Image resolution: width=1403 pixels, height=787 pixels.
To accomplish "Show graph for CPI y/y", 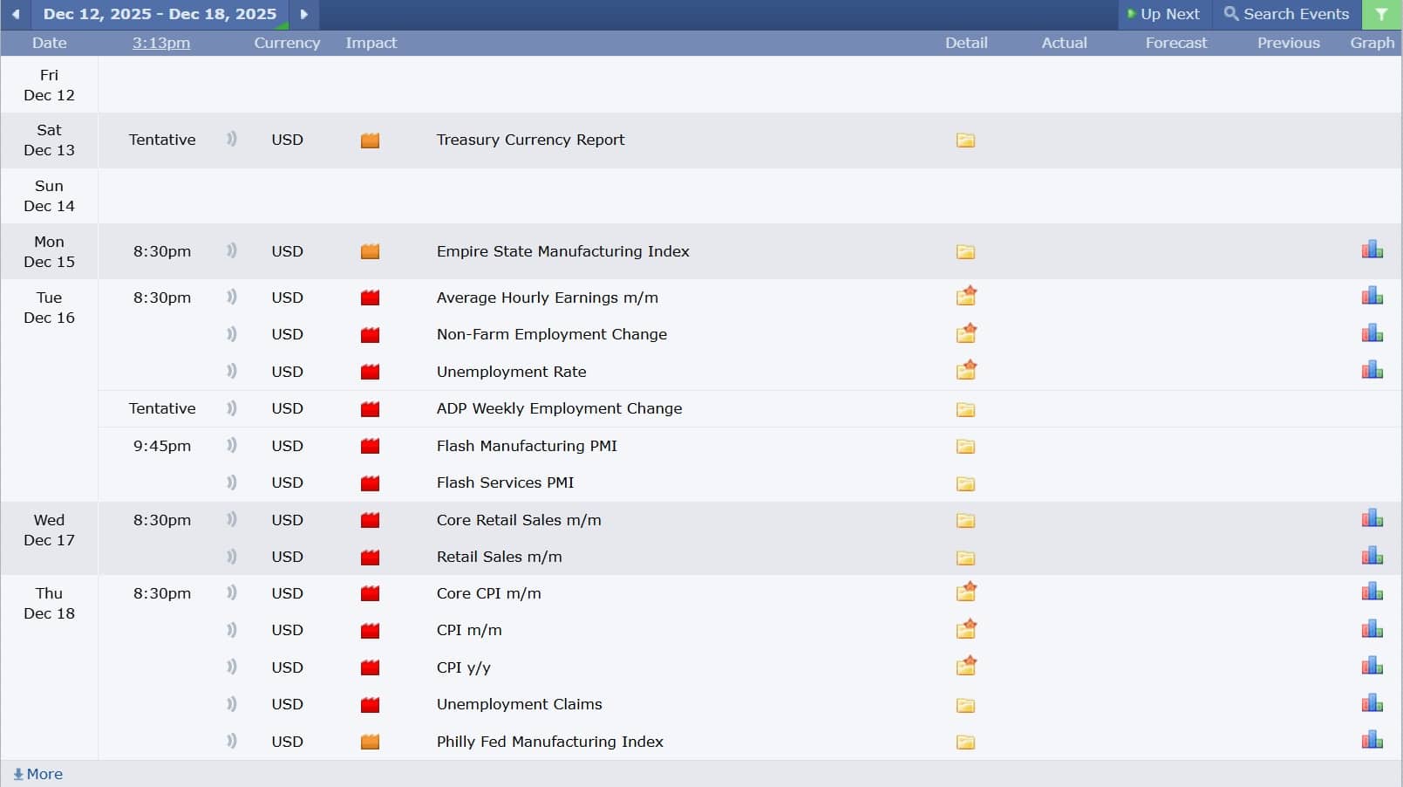I will tap(1372, 666).
